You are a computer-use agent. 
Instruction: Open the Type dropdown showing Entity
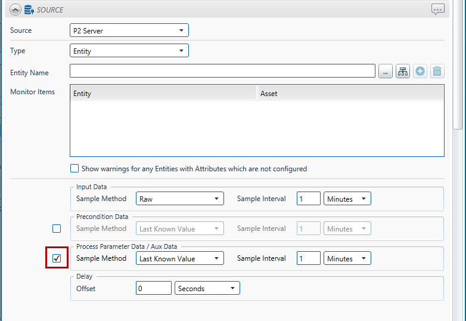click(x=129, y=51)
